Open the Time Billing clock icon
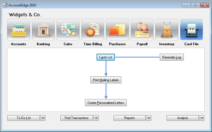 point(93,29)
